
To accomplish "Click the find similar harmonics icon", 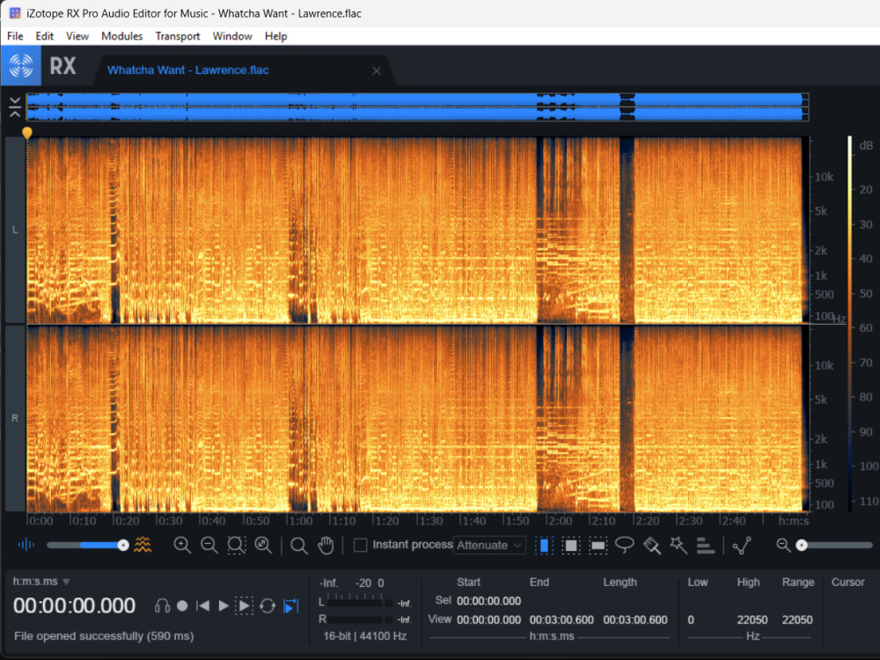I will click(705, 545).
